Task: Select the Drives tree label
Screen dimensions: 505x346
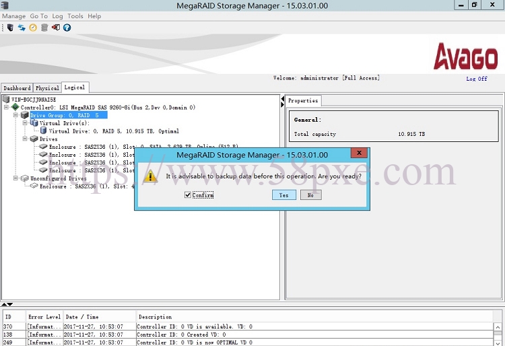Action: 48,139
